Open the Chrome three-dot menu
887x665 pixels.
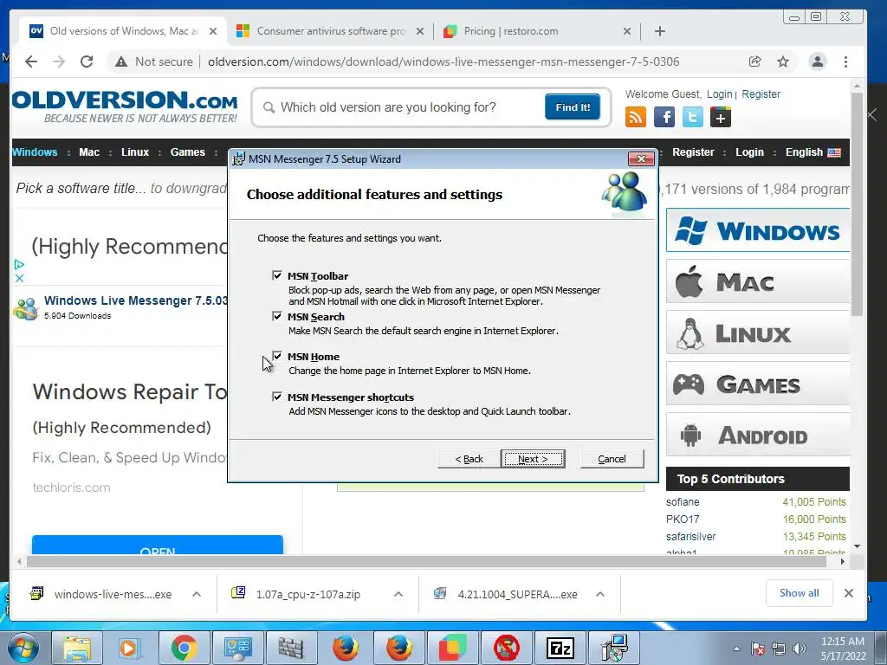(x=845, y=61)
